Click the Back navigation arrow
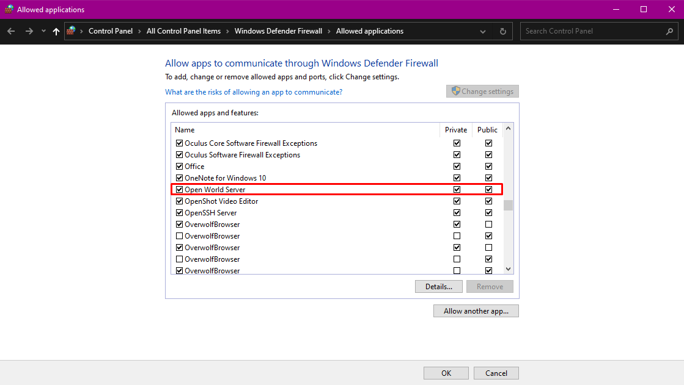The image size is (684, 385). (11, 31)
